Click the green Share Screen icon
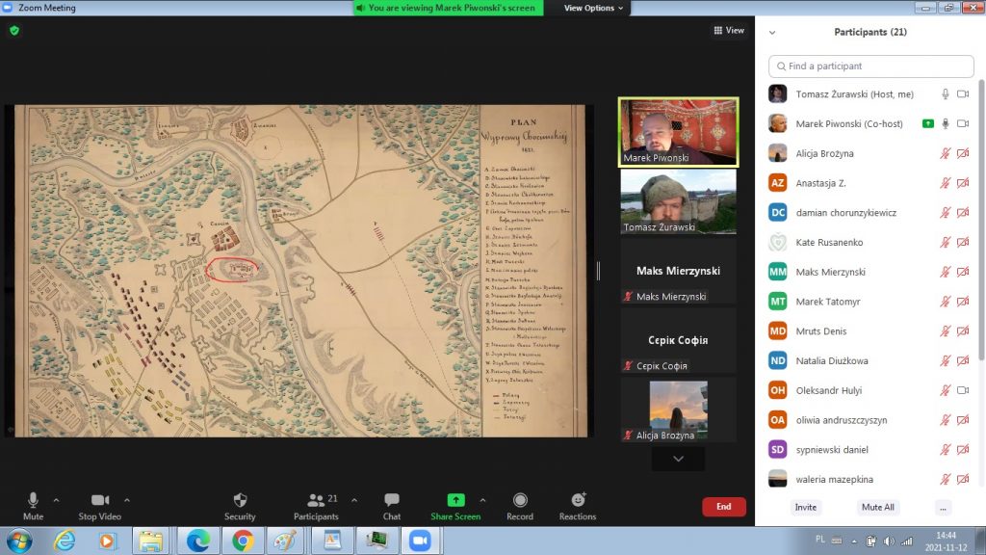Viewport: 986px width, 555px height. point(455,500)
